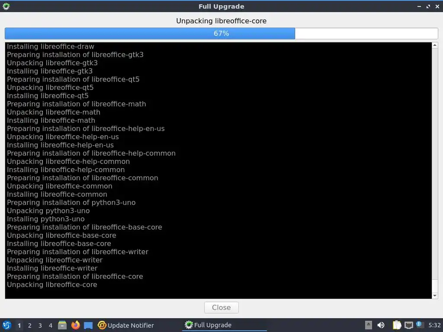Switch to Update Notifier in taskbar
Image resolution: width=443 pixels, height=332 pixels.
[126, 325]
